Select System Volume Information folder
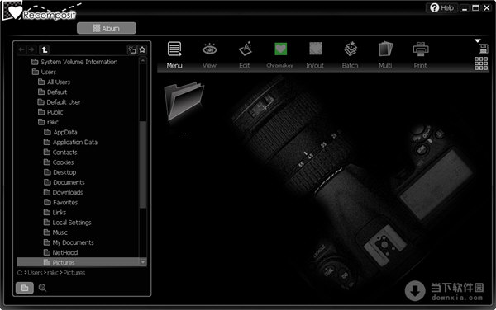The image size is (496, 310). point(74,62)
